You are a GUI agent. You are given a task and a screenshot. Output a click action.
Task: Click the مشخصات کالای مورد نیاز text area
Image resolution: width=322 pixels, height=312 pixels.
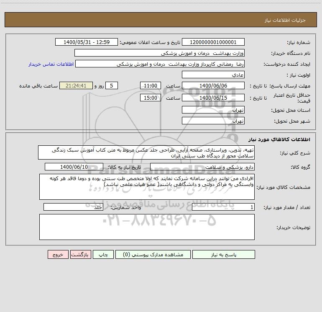[x=147, y=187]
